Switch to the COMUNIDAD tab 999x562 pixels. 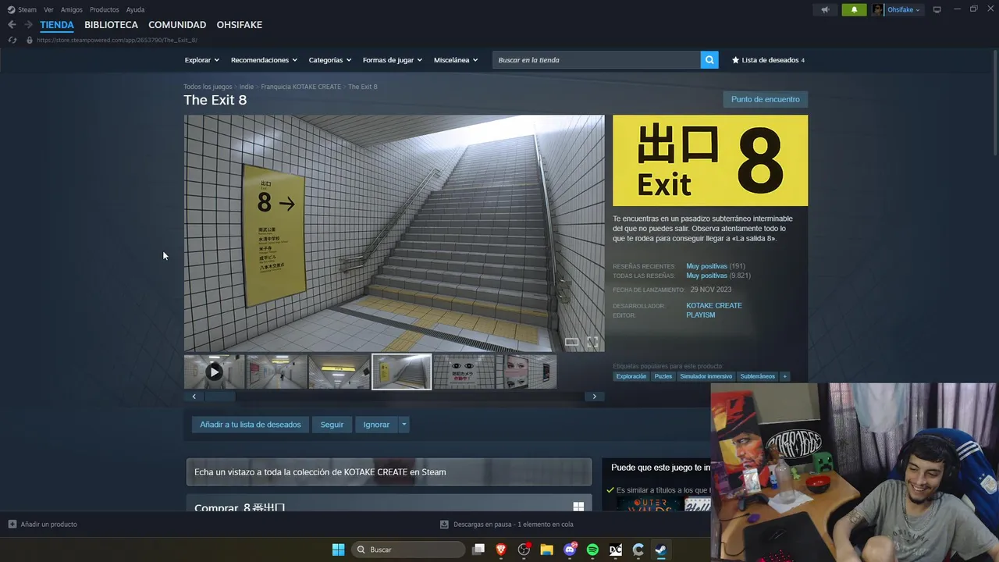click(177, 25)
